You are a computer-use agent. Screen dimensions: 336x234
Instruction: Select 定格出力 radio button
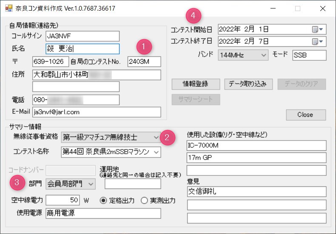point(103,200)
